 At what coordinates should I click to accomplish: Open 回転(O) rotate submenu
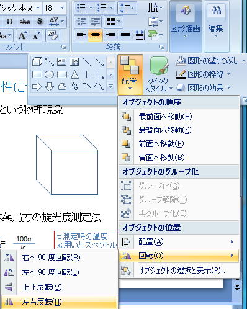click(x=179, y=256)
